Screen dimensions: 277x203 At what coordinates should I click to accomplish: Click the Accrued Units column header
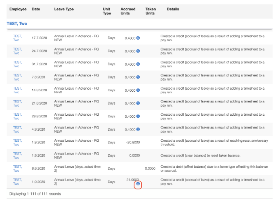pyautogui.click(x=128, y=11)
